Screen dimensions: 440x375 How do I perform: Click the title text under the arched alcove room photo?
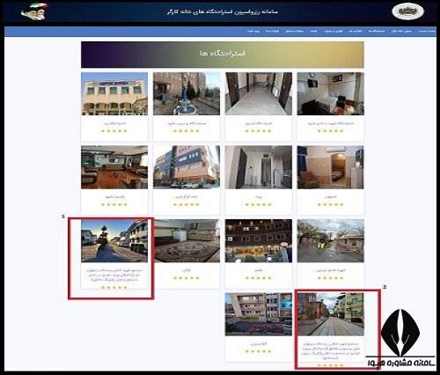330,197
